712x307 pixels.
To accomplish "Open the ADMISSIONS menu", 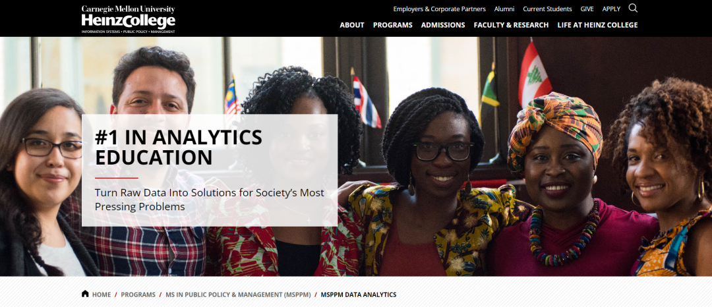I will (x=443, y=25).
